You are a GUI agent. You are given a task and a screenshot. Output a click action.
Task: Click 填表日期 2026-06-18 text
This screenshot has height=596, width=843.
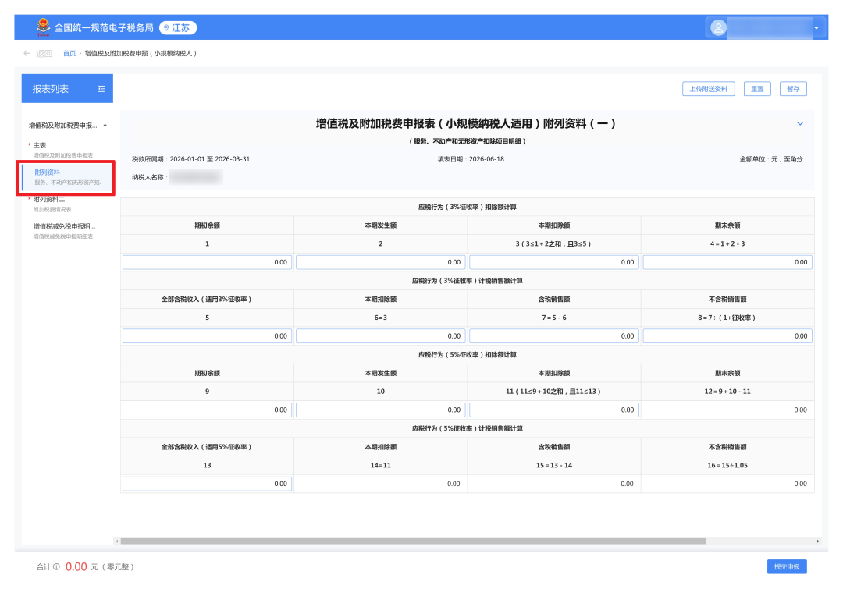(471, 159)
